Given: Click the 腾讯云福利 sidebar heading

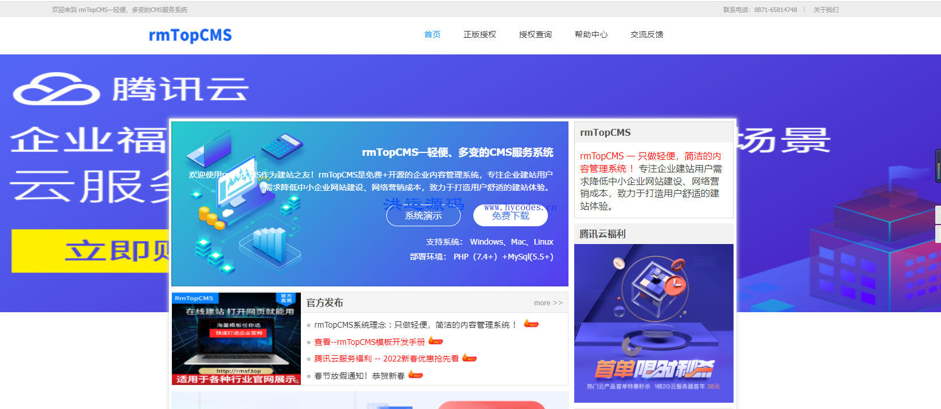Looking at the screenshot, I should coord(602,234).
